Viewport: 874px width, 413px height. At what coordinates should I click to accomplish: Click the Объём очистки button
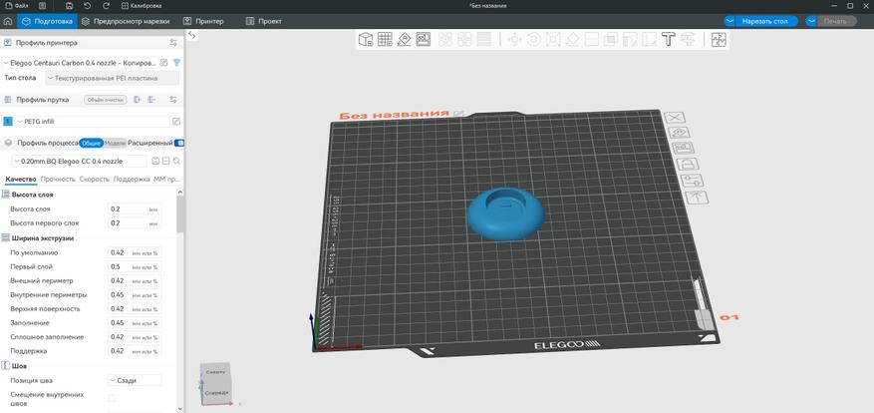point(106,100)
